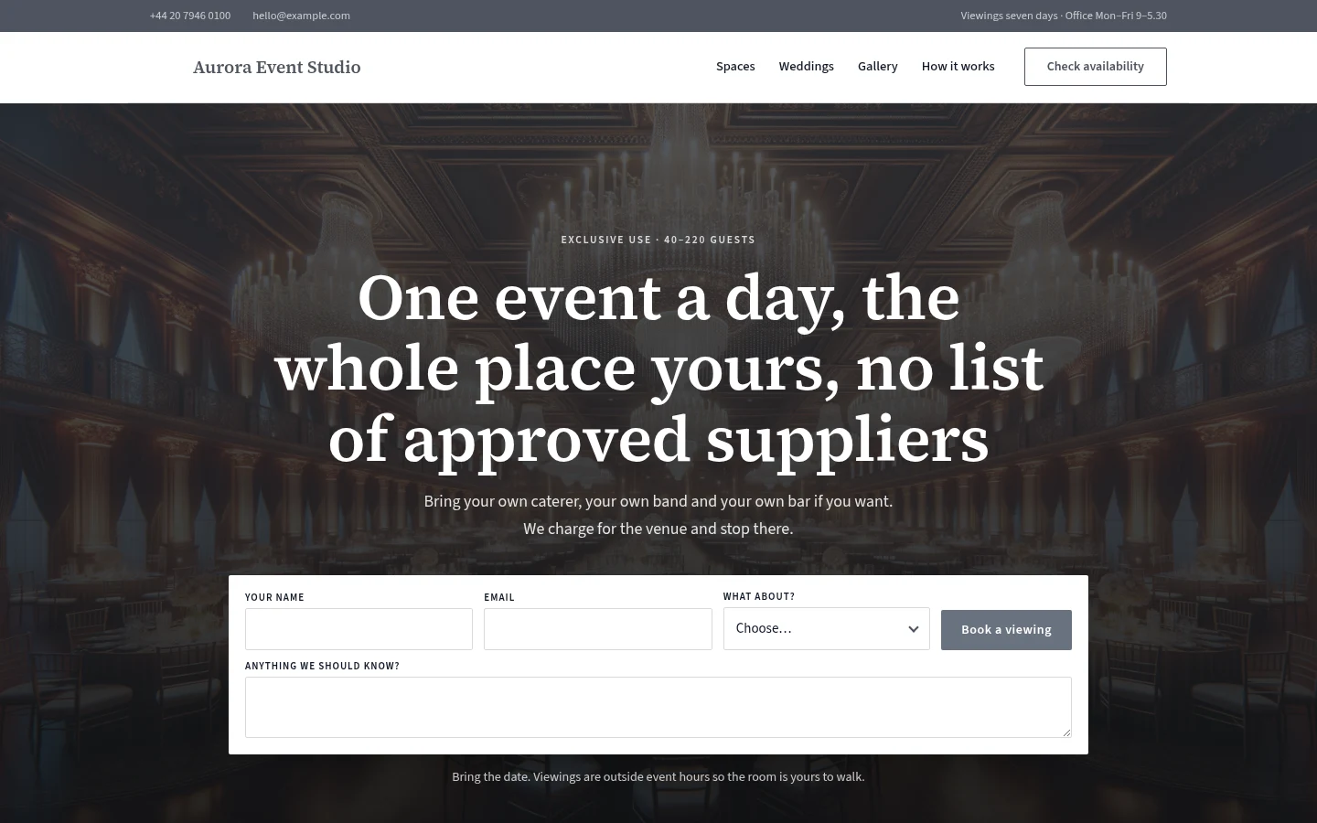Click the Aurora Event Studio logo
Screen dimensions: 1317x823
(277, 67)
